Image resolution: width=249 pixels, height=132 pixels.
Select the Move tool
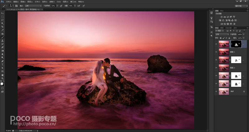coord(2,13)
